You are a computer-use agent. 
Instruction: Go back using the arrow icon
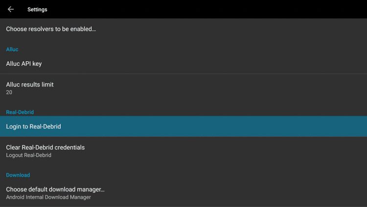[x=11, y=9]
